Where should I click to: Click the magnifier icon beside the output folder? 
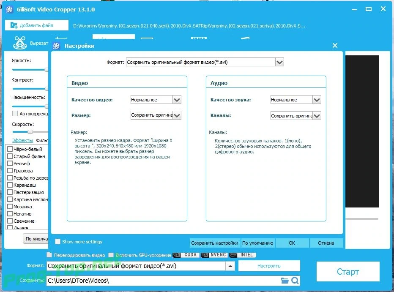coord(295,280)
